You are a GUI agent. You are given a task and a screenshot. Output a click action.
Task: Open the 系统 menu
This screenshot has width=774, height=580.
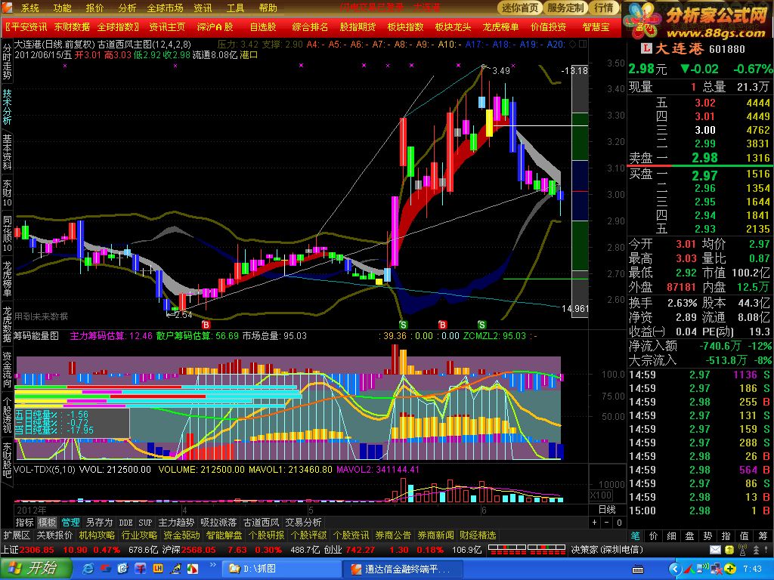(30, 8)
